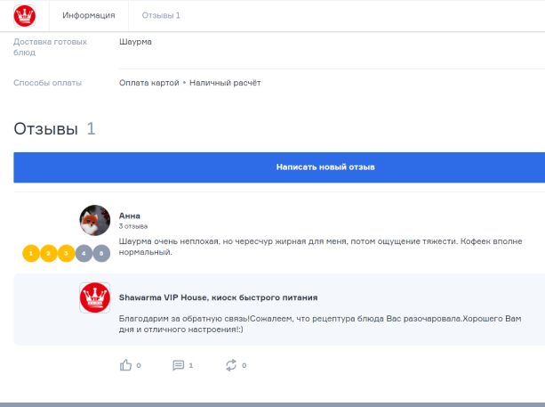Viewport: 545px width, 407px height.
Task: Like the review with thumbs-up icon
Action: pos(126,365)
